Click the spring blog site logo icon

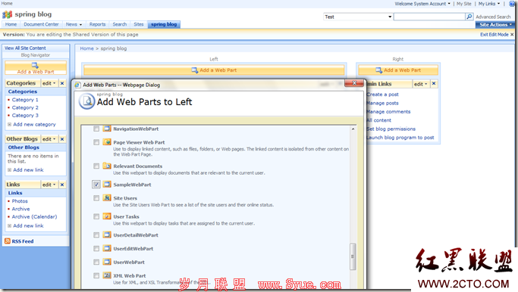click(8, 14)
